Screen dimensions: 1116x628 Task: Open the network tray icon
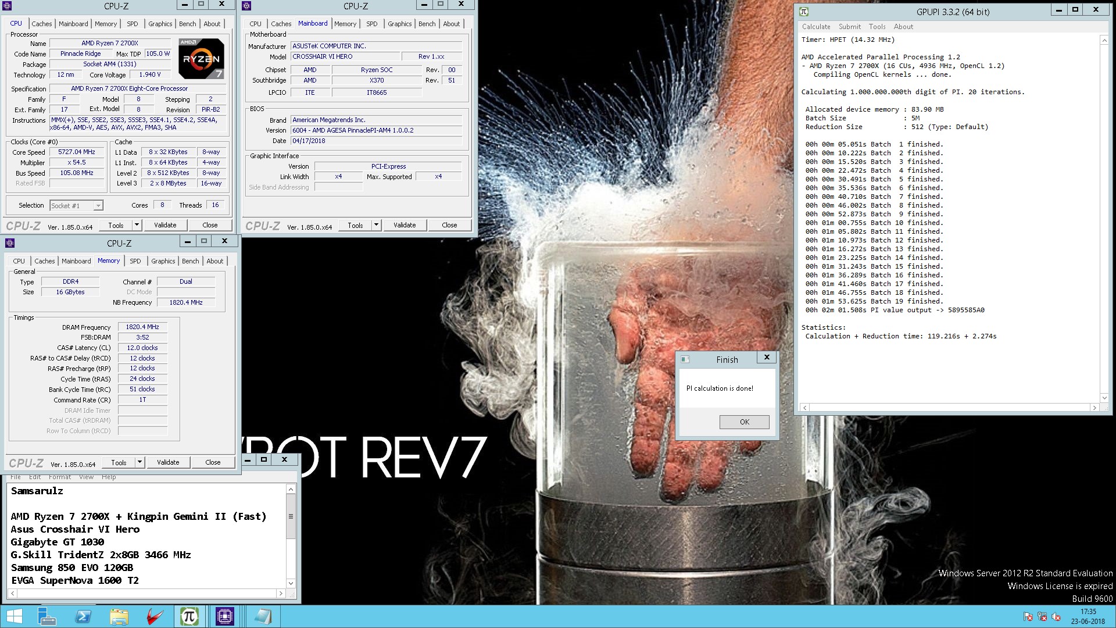[1042, 617]
